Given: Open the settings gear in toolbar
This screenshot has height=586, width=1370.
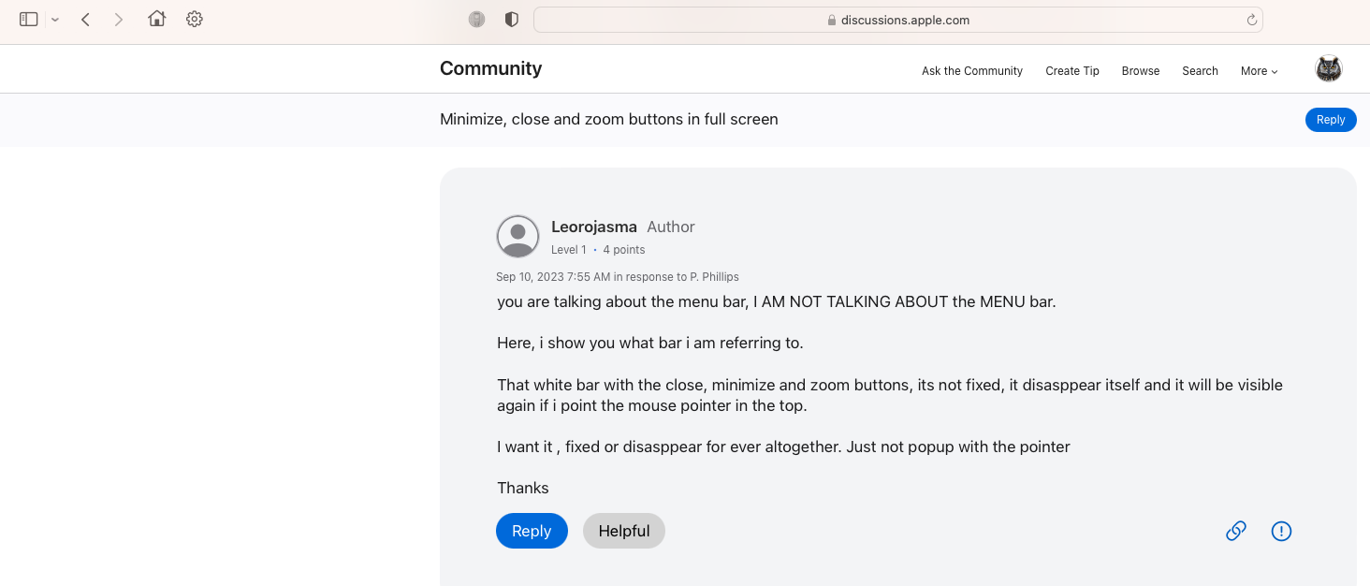Looking at the screenshot, I should point(195,19).
